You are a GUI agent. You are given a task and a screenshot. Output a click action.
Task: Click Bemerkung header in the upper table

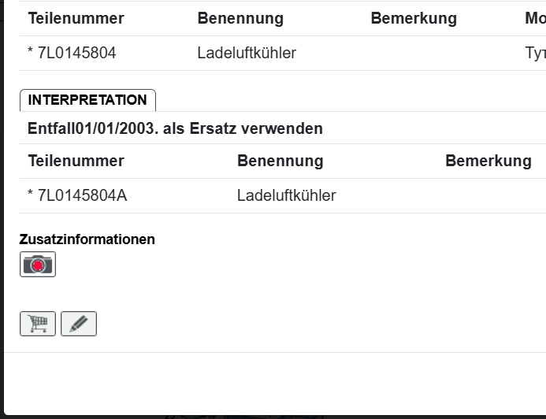(x=414, y=19)
